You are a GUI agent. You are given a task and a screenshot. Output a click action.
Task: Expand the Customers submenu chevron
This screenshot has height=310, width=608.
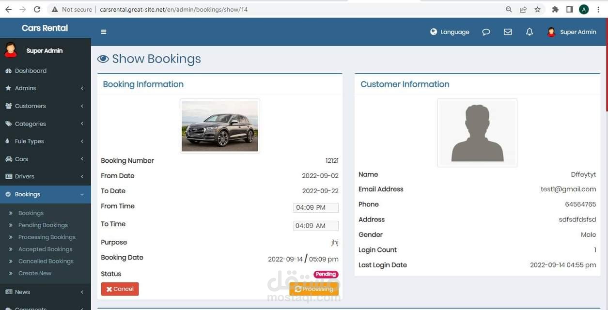coord(82,106)
